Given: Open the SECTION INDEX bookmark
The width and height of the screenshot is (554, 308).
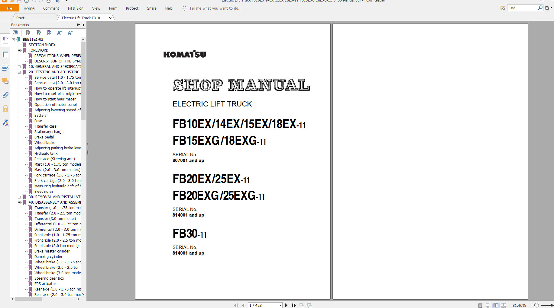Looking at the screenshot, I should [42, 45].
